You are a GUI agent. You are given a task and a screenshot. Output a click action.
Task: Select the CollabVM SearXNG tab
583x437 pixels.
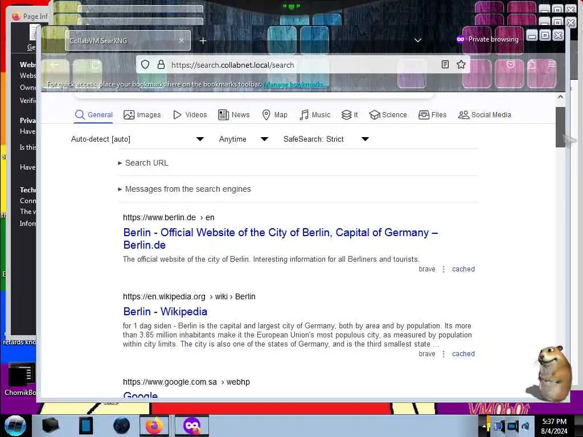pyautogui.click(x=128, y=40)
